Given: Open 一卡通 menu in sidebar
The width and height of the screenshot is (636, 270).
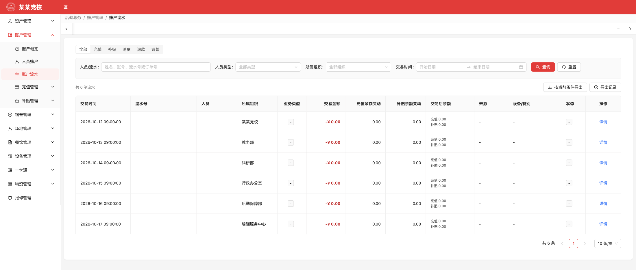Looking at the screenshot, I should [x=30, y=170].
